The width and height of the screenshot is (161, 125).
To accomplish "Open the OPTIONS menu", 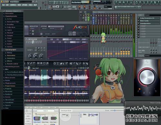I will coord(25,5).
